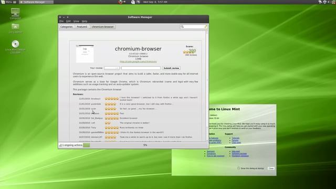This screenshot has width=336, height=189.
Task: Click the Chat room link in Welcome window
Action: pyautogui.click(x=236, y=143)
